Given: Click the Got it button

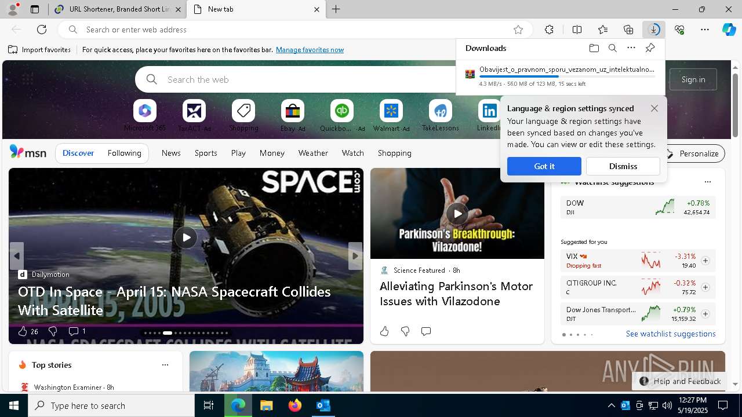Looking at the screenshot, I should click(544, 166).
